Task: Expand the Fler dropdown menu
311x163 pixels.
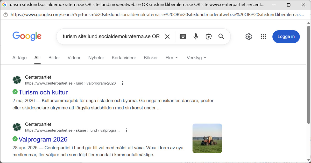Action: coord(172,58)
